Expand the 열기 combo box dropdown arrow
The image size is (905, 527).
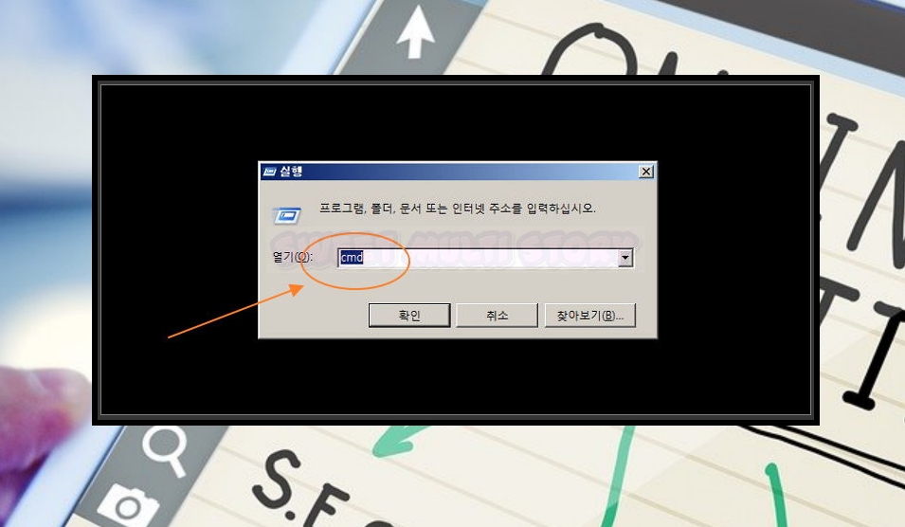625,258
